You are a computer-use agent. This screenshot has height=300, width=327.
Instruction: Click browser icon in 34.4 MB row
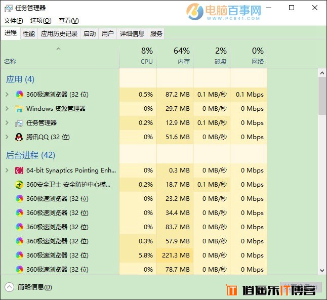click(19, 213)
